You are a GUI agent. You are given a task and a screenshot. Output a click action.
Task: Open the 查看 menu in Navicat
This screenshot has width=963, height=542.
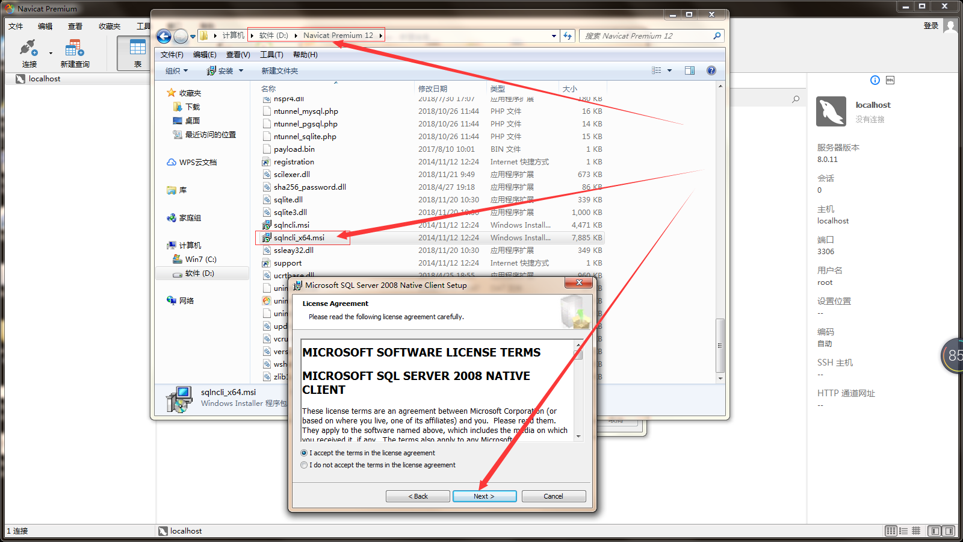(75, 26)
